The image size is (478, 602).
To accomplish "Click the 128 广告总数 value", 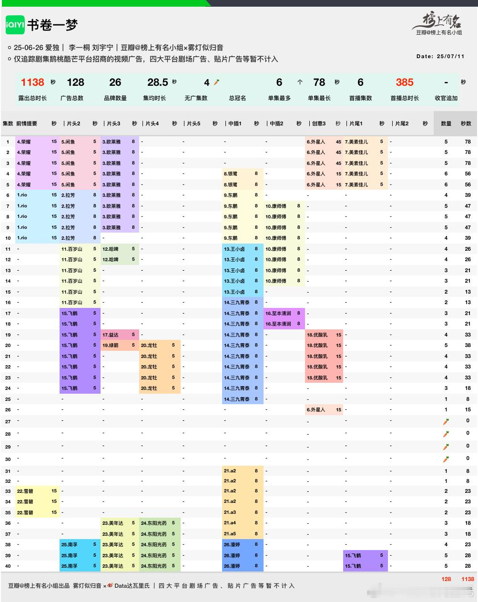I will (75, 82).
